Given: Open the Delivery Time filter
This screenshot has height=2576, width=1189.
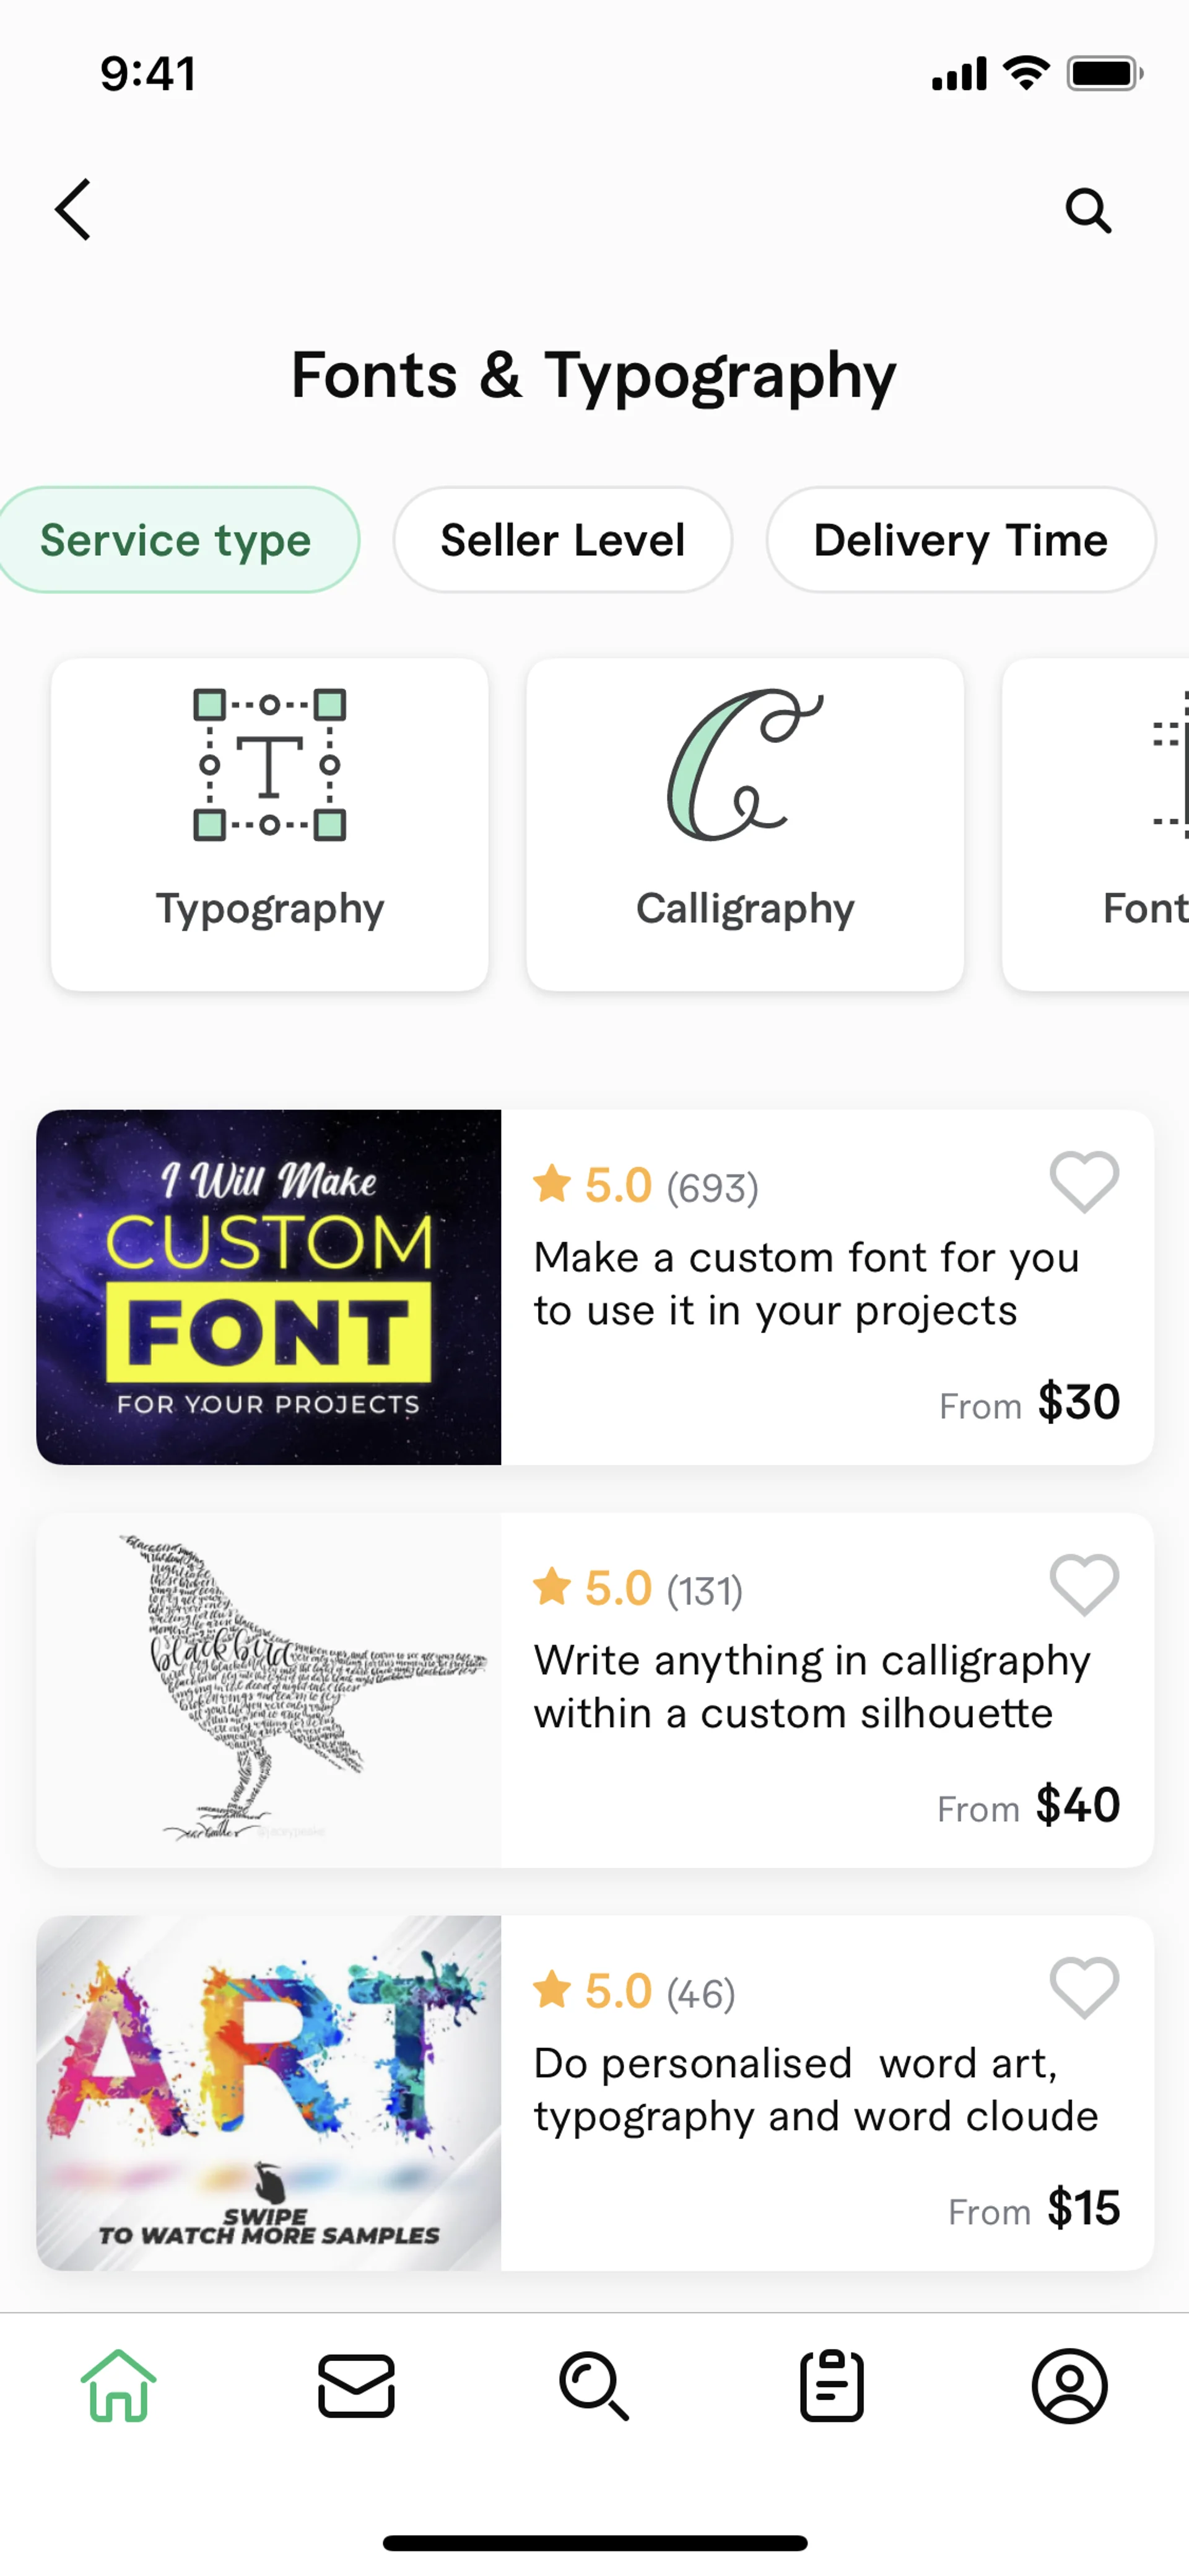Looking at the screenshot, I should (960, 540).
